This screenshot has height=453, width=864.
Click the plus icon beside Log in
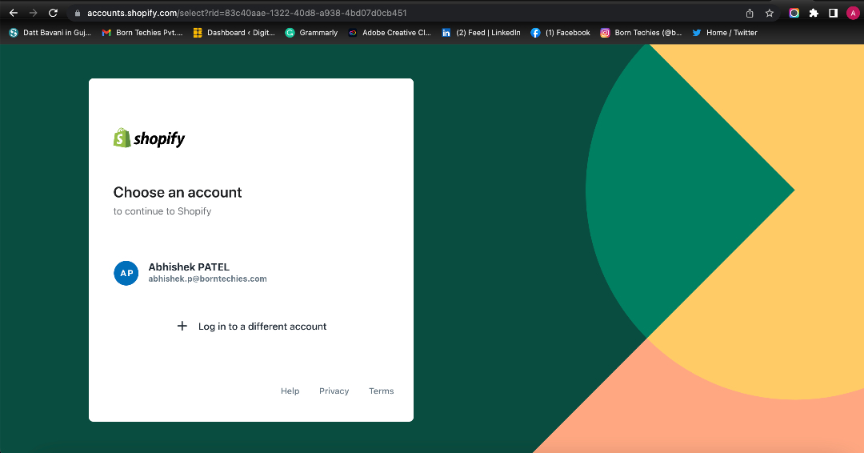pyautogui.click(x=182, y=327)
